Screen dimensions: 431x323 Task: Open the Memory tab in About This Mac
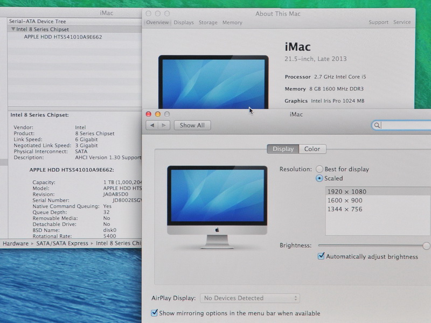point(232,23)
